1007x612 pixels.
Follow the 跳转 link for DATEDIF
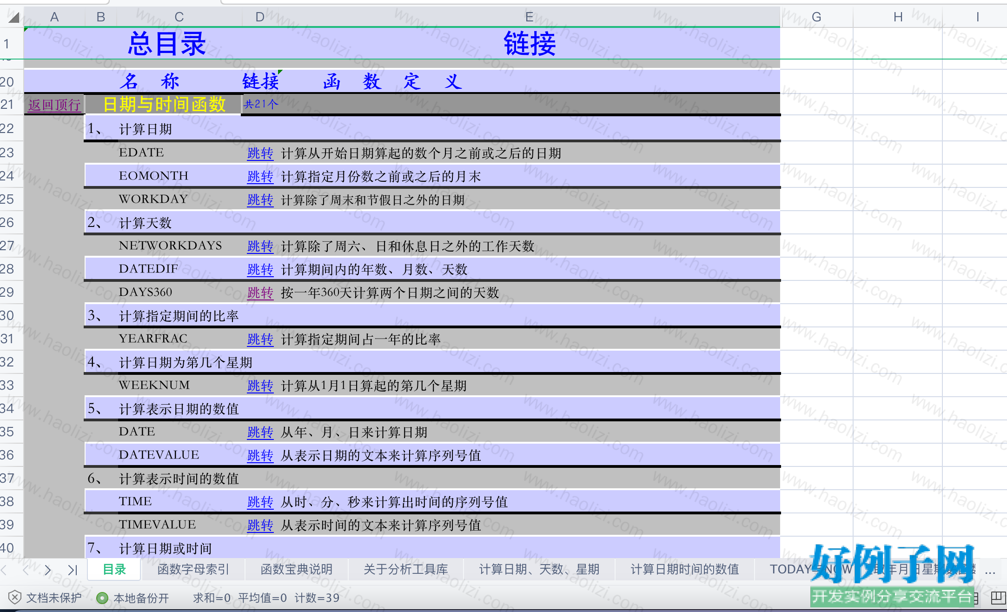point(260,269)
